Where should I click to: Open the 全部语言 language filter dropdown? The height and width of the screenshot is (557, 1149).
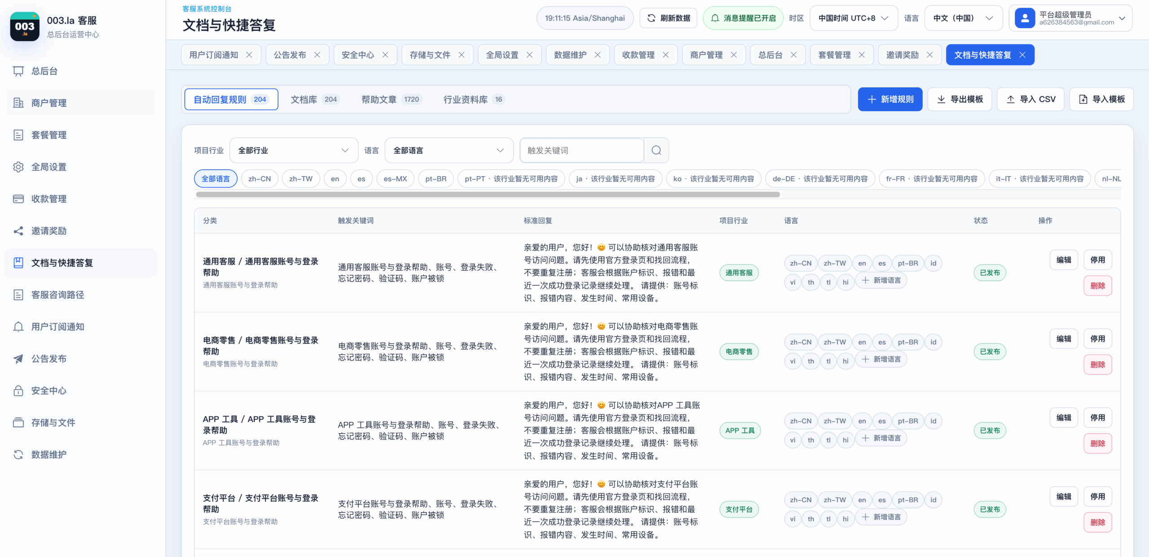(x=449, y=150)
